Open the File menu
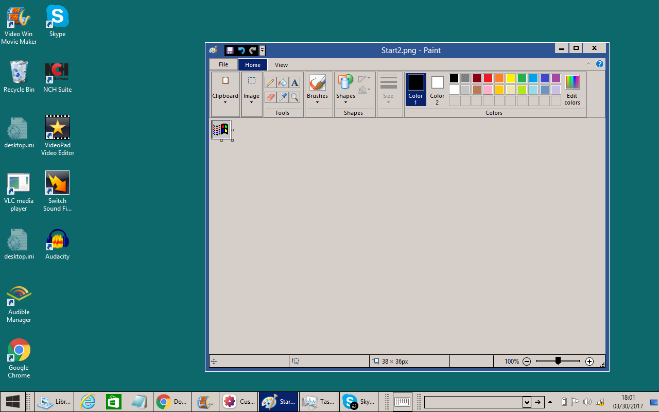 223,65
